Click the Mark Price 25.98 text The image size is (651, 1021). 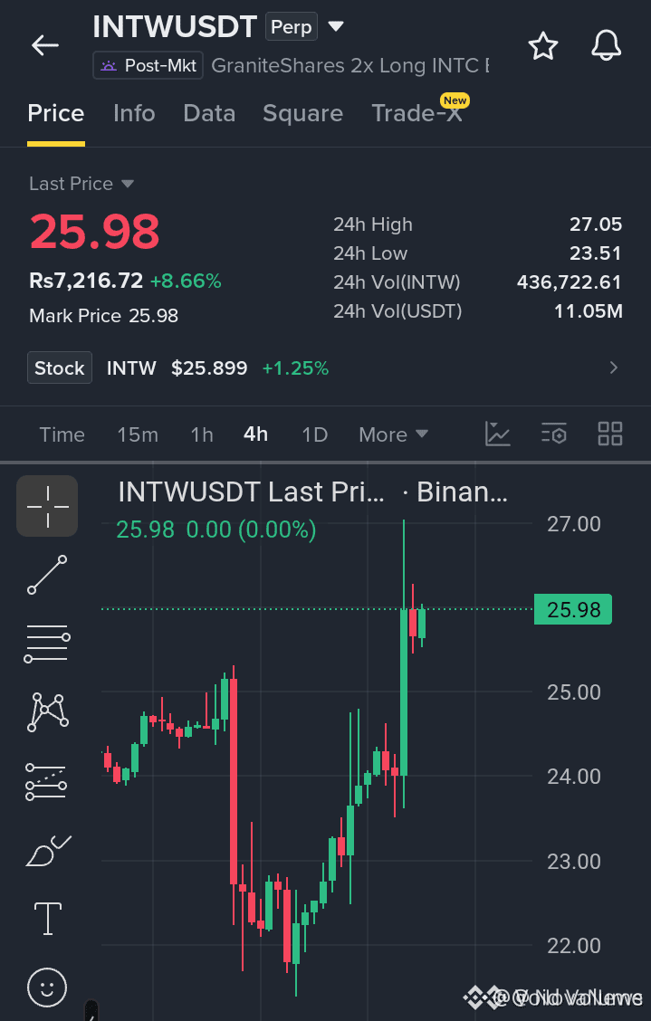click(x=103, y=316)
